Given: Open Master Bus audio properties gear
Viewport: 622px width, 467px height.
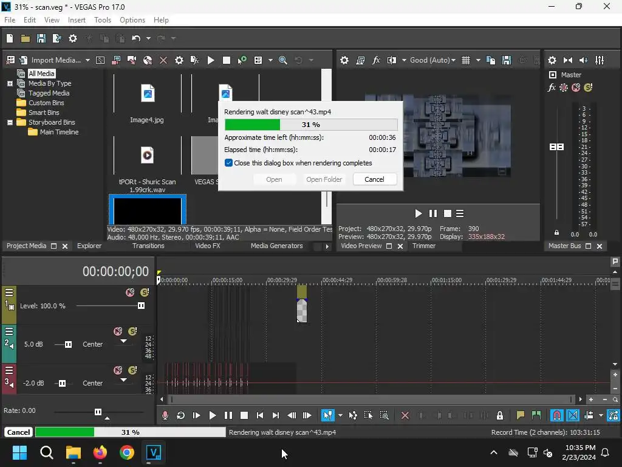Looking at the screenshot, I should (552, 60).
